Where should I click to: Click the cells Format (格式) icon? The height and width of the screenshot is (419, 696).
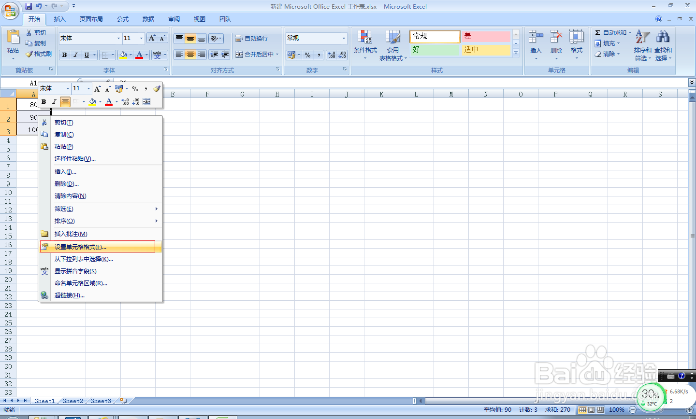click(576, 37)
